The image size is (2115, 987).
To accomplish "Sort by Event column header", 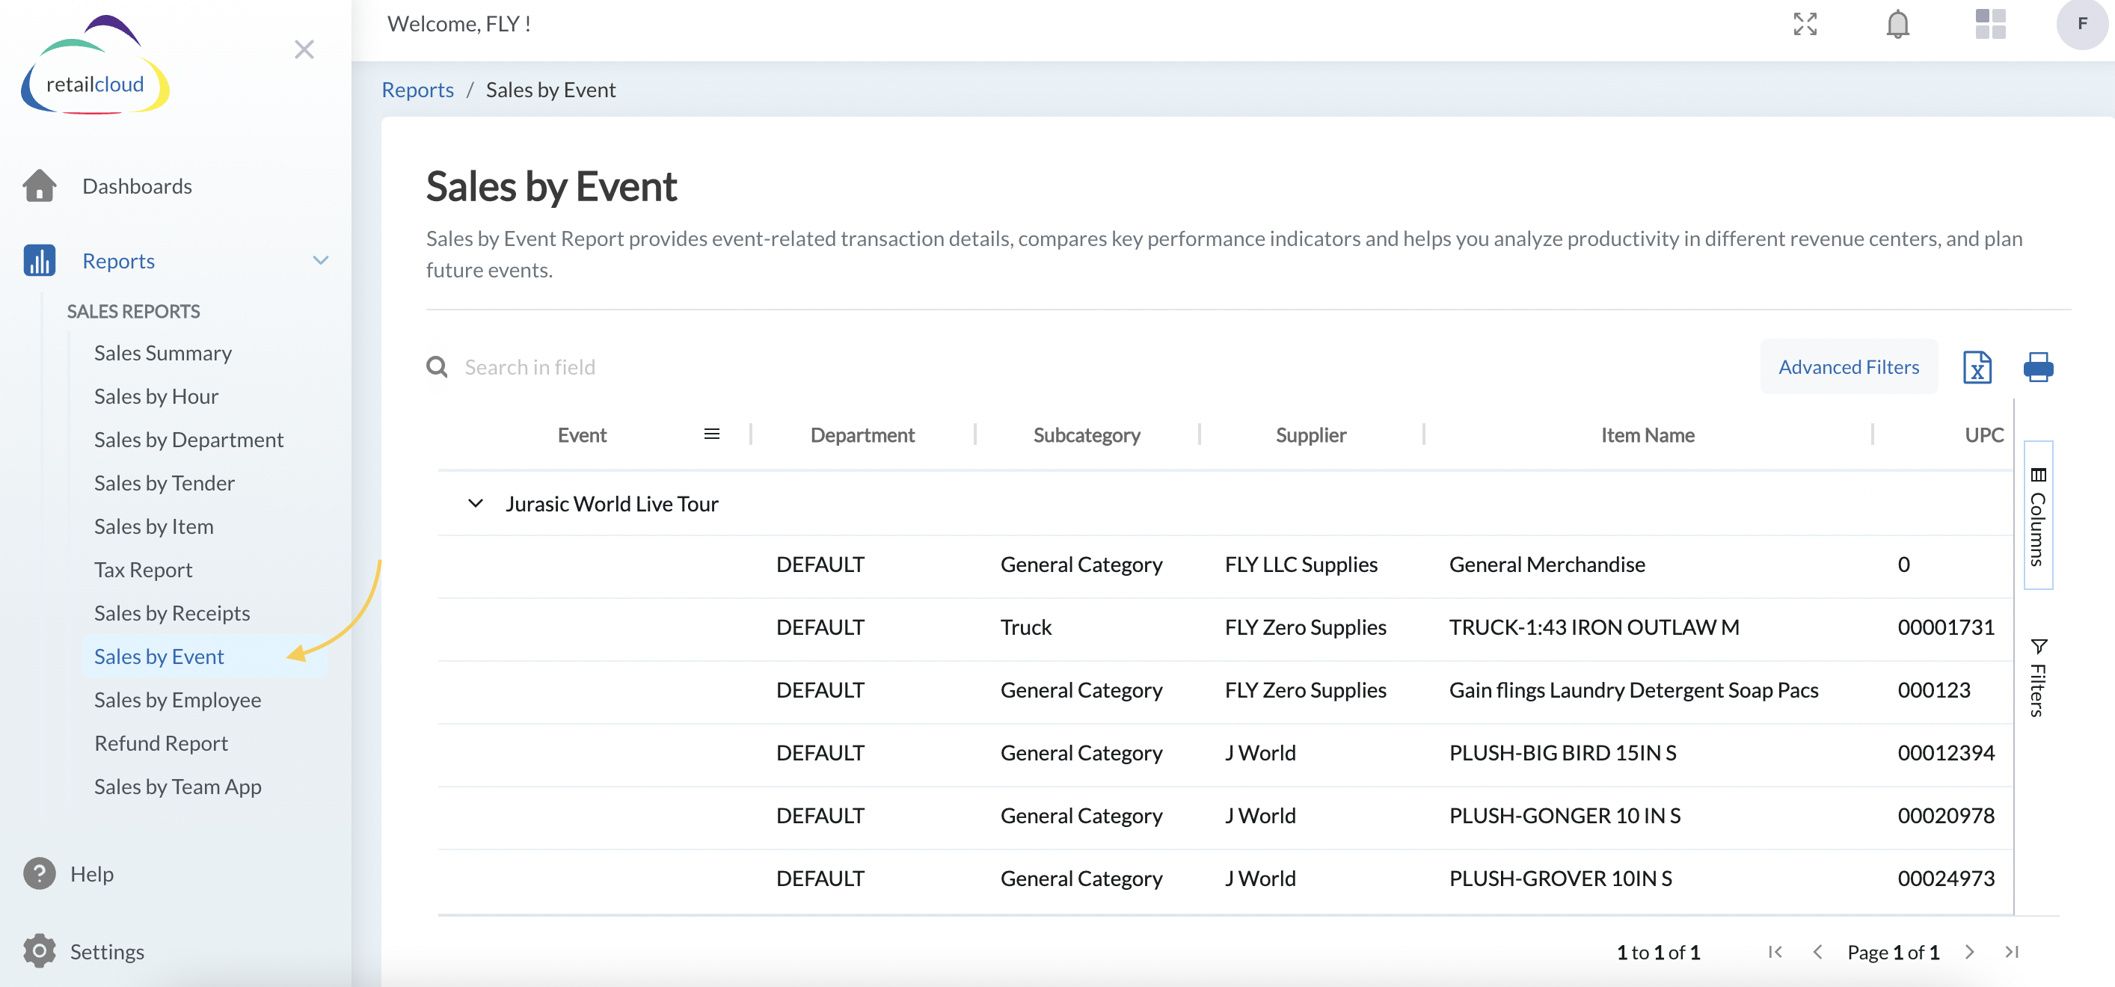I will [x=581, y=435].
